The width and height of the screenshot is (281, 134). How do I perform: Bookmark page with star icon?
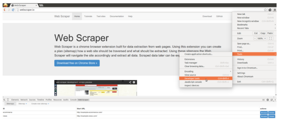265,10
